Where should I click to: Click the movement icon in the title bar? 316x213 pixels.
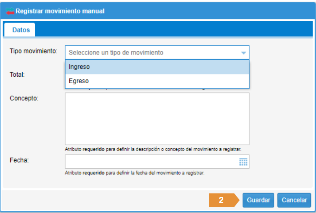click(10, 10)
